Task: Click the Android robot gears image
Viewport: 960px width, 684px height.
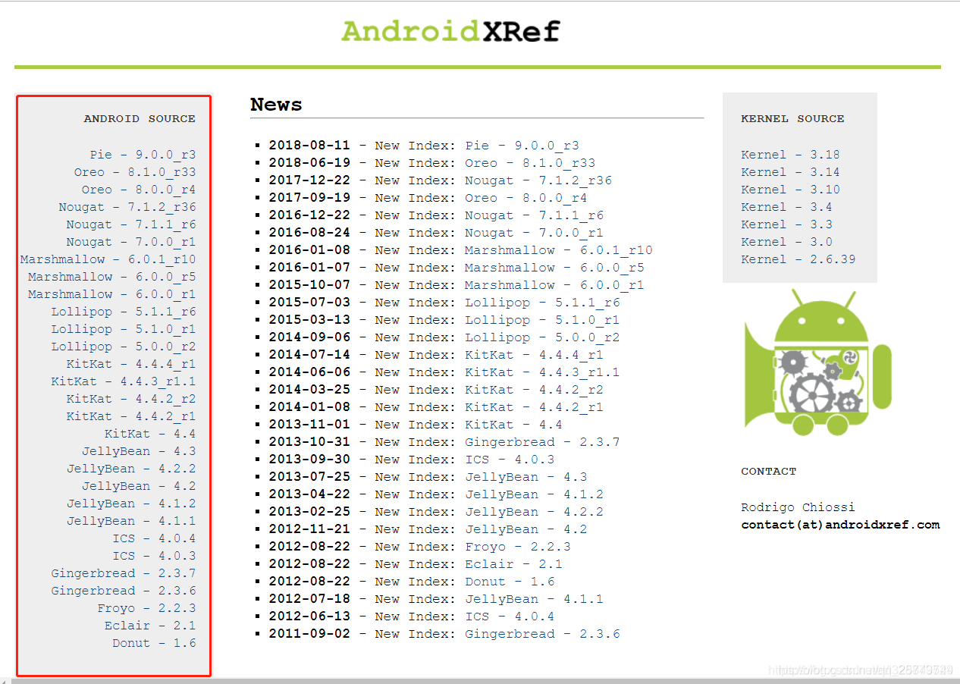Action: point(817,362)
